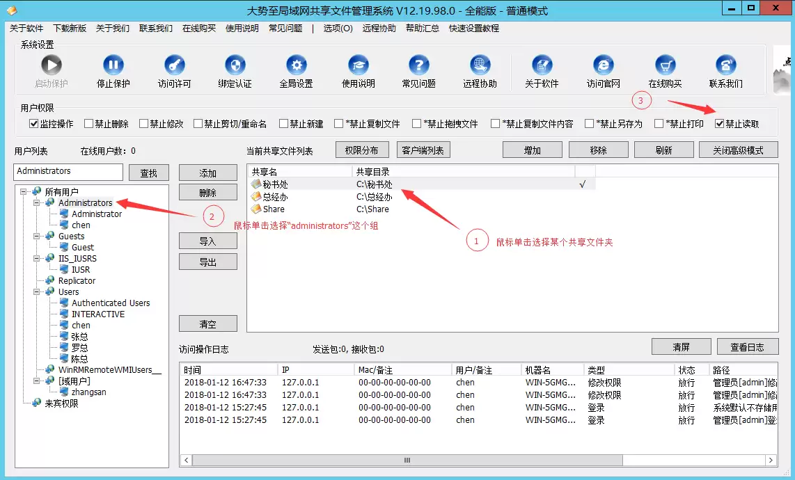
Task: Open the 下载新版 menu
Action: (x=70, y=29)
